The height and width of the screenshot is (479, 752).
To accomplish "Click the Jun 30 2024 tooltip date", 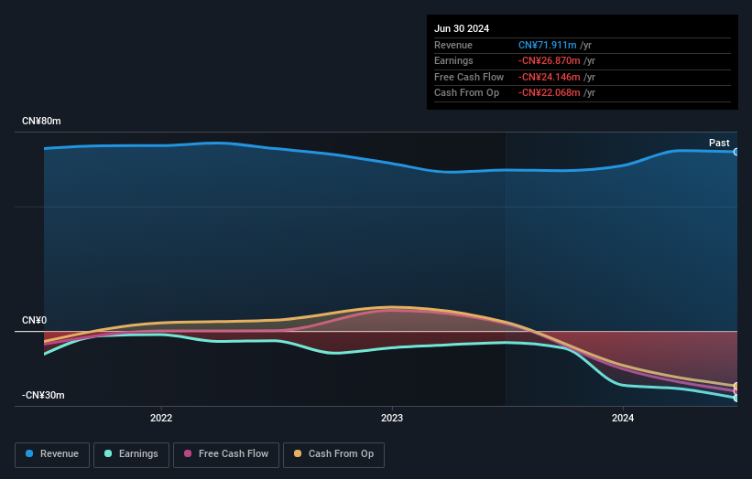I will (x=462, y=28).
